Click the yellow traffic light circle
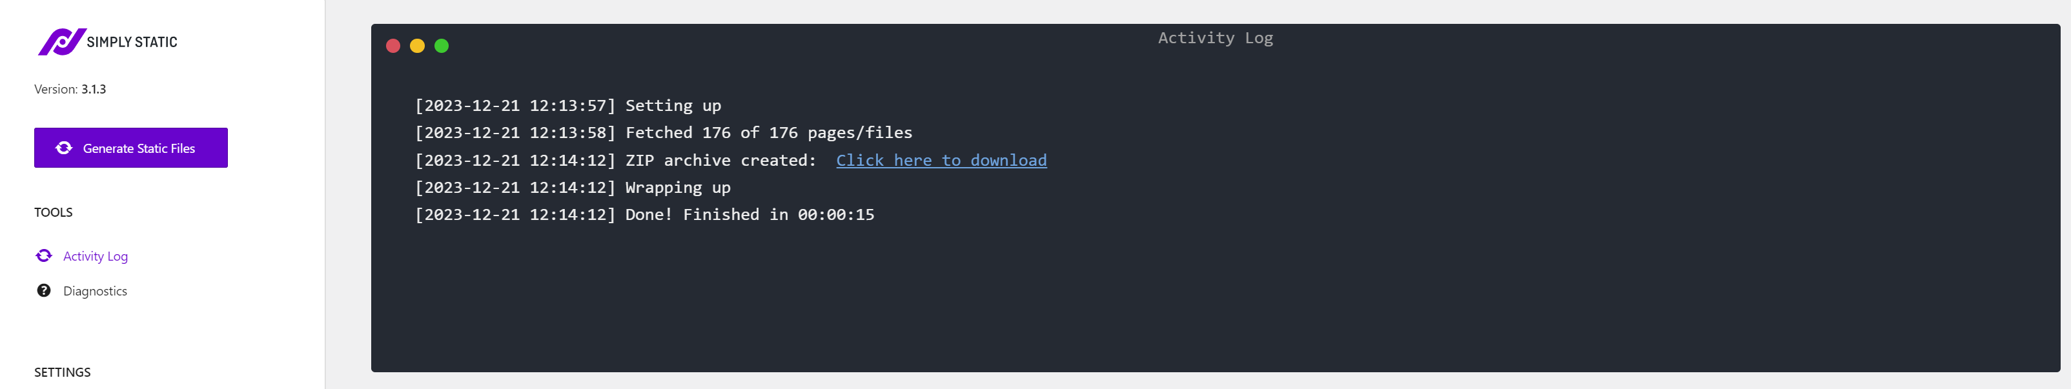This screenshot has width=2071, height=389. point(417,46)
